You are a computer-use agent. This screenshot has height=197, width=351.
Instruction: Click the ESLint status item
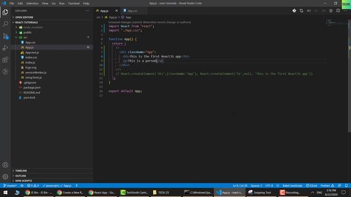(312, 186)
